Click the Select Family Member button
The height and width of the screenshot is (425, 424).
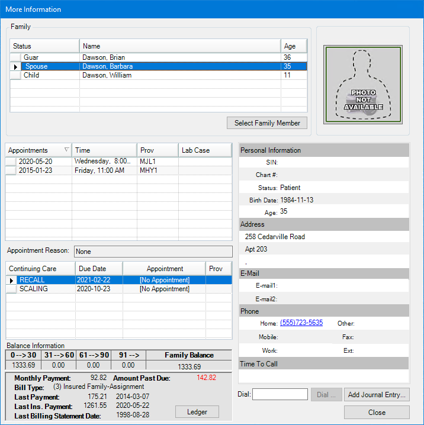coord(267,123)
